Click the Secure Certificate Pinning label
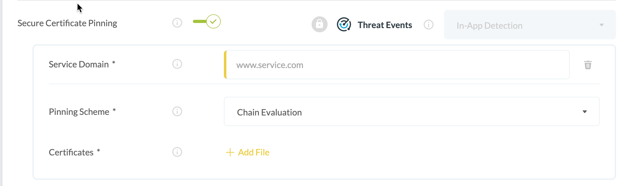Viewport: 626px width, 186px height. pyautogui.click(x=67, y=23)
